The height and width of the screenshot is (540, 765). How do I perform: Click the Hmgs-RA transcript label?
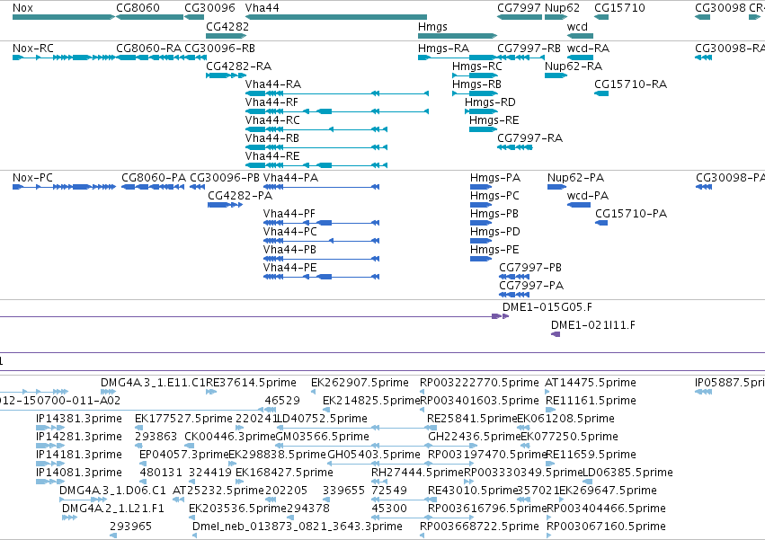(x=443, y=49)
